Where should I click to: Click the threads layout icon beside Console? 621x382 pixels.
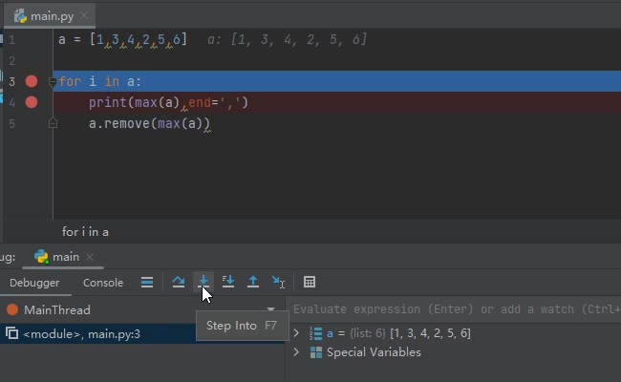tap(146, 282)
